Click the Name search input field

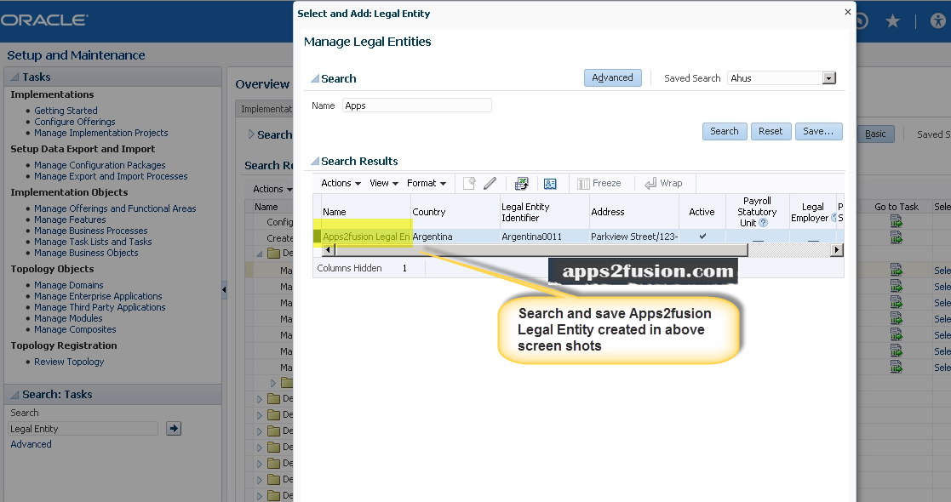[x=416, y=106]
